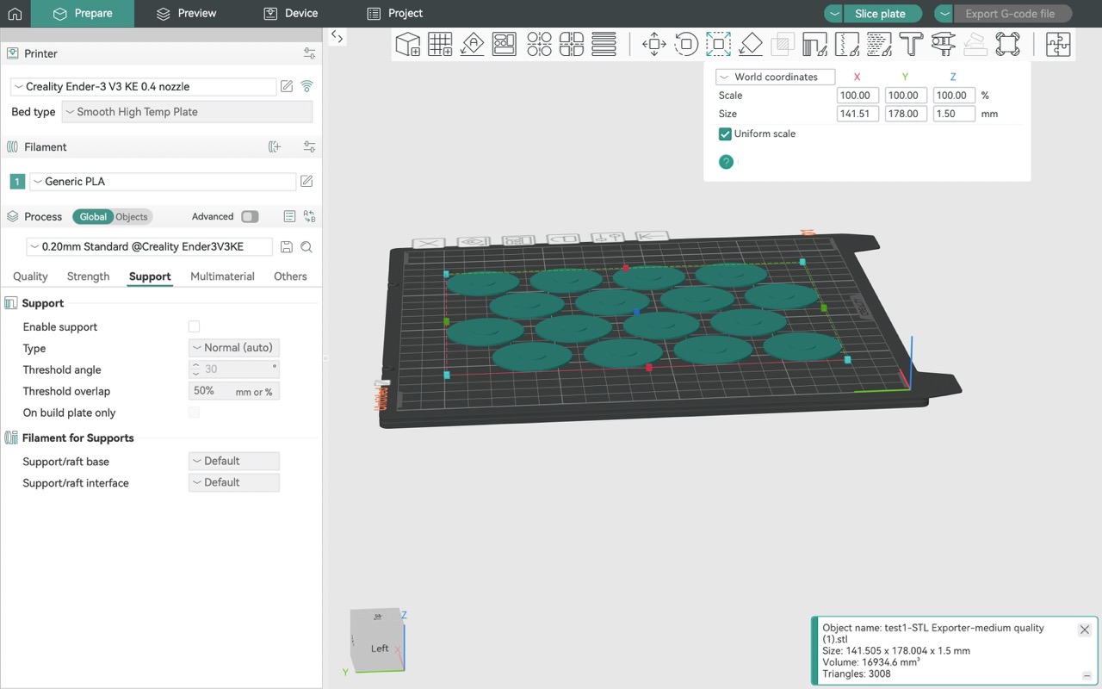Click the Scale X percentage input field
The image size is (1102, 689).
point(857,96)
